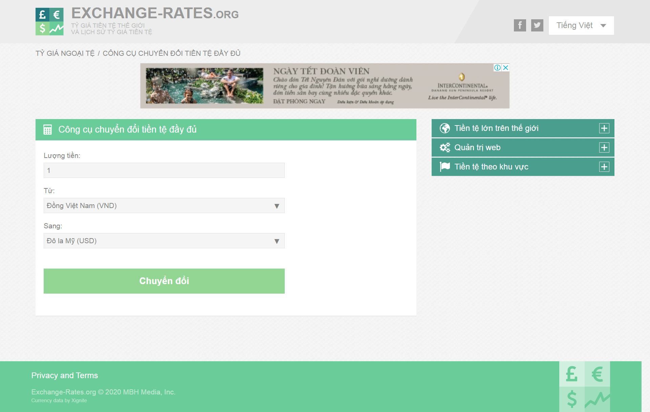This screenshot has width=650, height=412.
Task: Expand Tiền tệ theo khu vực plus button
Action: (604, 167)
